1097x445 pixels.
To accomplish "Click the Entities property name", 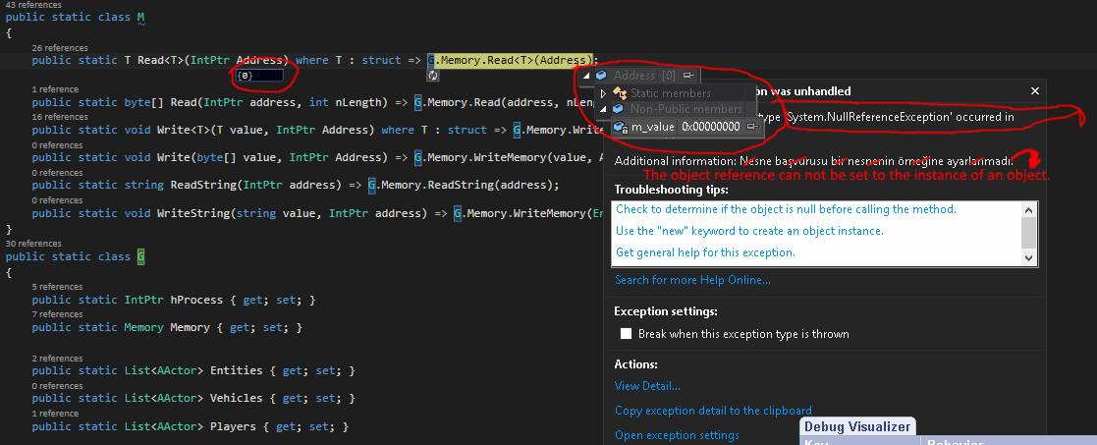I will point(236,370).
